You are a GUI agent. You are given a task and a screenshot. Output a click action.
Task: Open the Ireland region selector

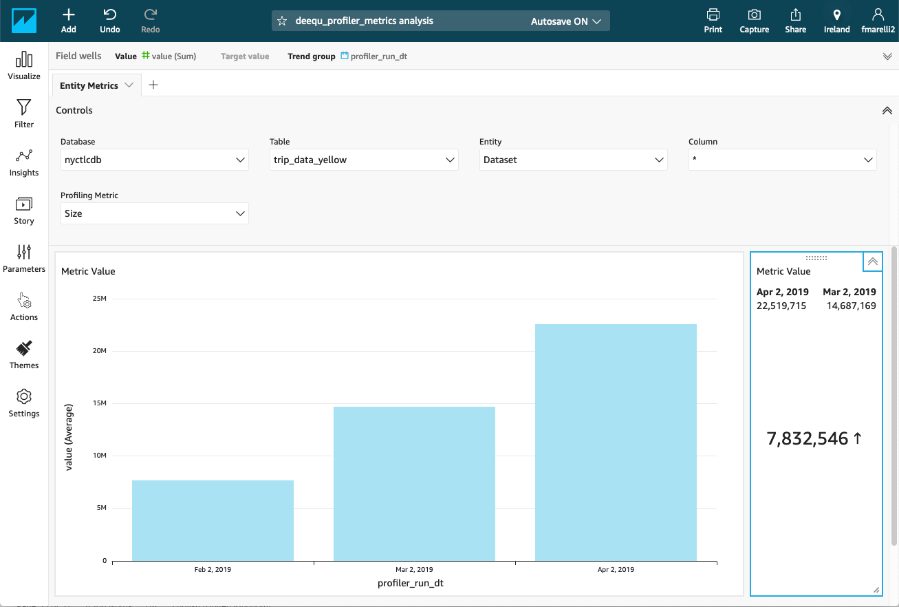coord(837,21)
